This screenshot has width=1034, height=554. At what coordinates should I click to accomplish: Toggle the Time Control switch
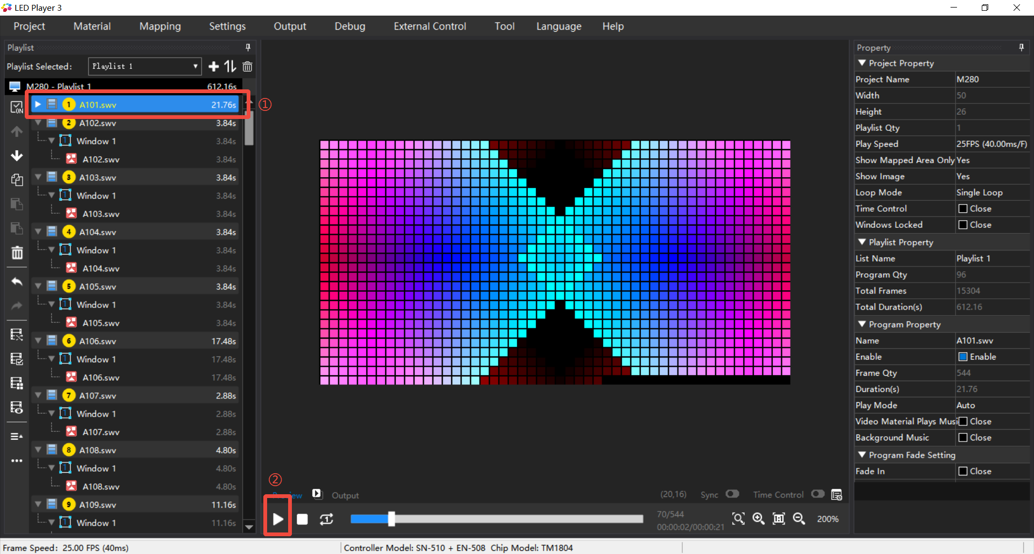[818, 494]
